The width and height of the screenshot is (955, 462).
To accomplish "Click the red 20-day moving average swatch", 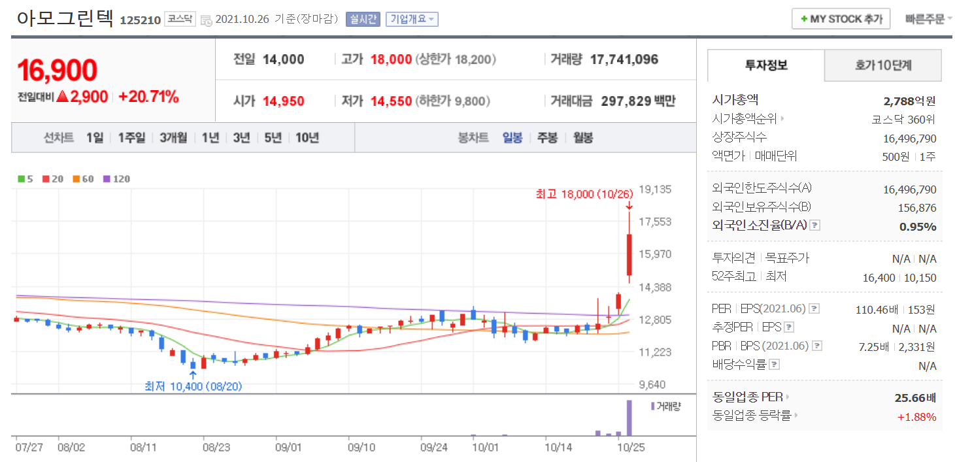I will point(46,178).
